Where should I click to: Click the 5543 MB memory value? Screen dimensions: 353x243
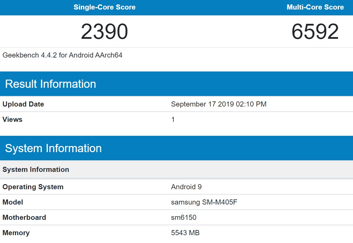[x=184, y=233]
